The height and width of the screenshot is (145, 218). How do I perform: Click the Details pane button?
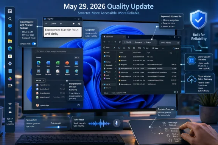pyautogui.click(x=176, y=48)
